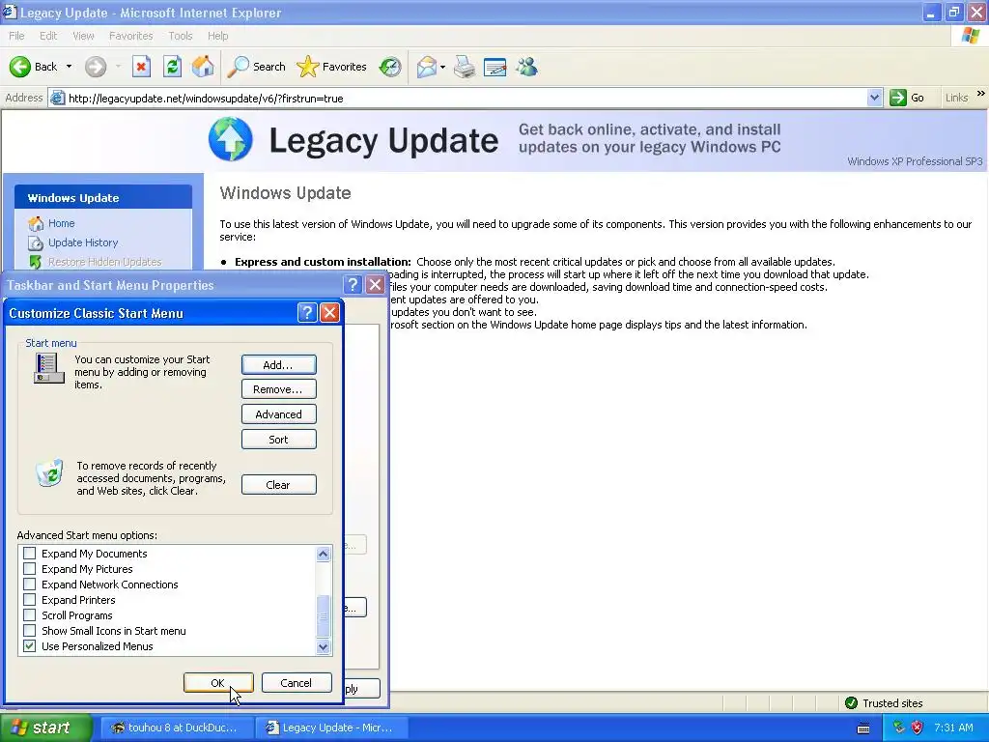Open the Tools menu

click(x=180, y=36)
